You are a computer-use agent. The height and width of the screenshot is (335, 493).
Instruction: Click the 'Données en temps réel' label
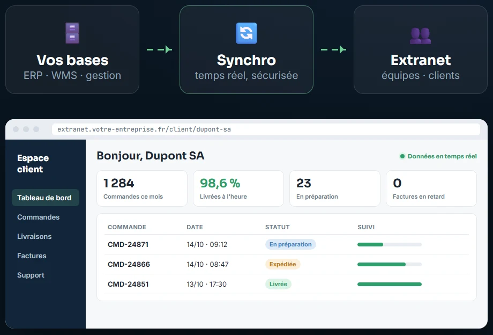442,156
